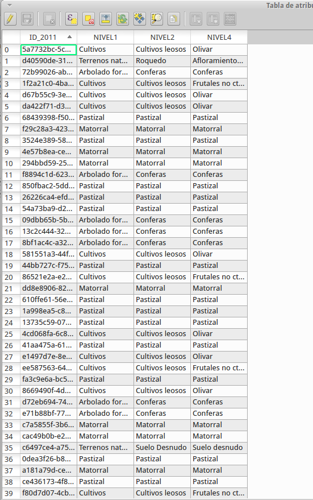Invert the feature selection
Screen dimensions: 313x500
[x=122, y=19]
